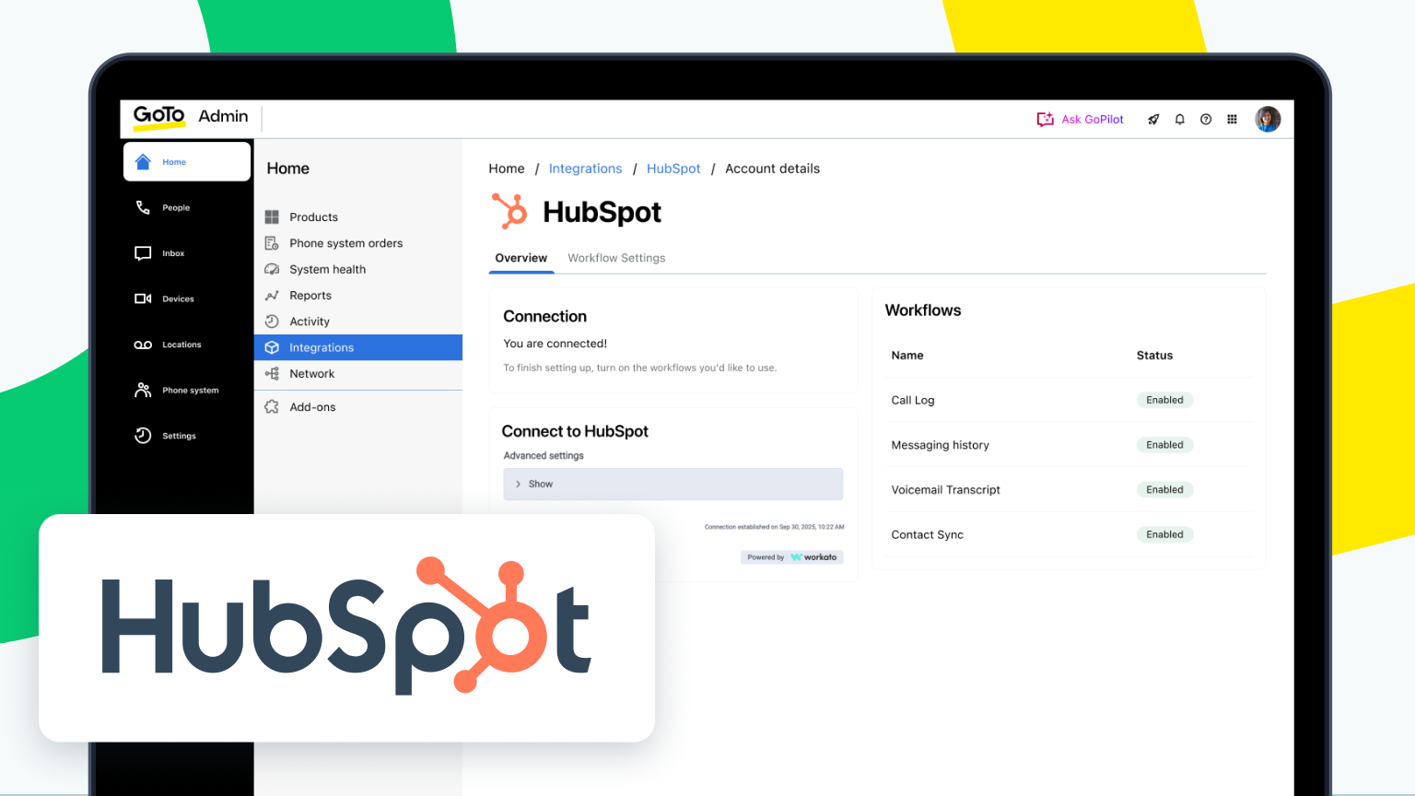Click the Contact Sync workflow name
The width and height of the screenshot is (1415, 796).
(x=928, y=534)
